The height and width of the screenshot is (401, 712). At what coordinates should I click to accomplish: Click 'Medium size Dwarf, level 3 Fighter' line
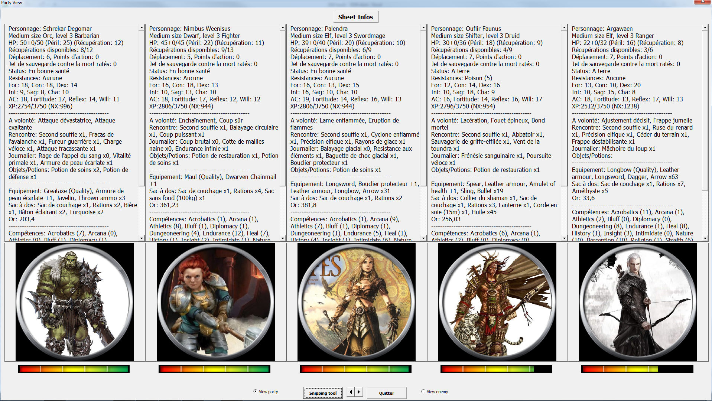pos(195,36)
